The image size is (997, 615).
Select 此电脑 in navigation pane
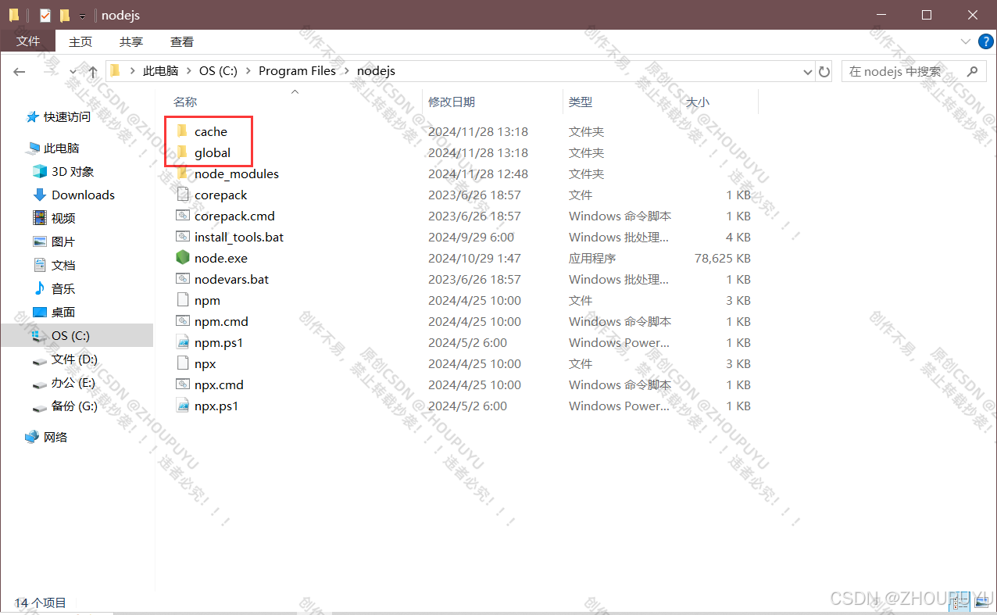(62, 148)
